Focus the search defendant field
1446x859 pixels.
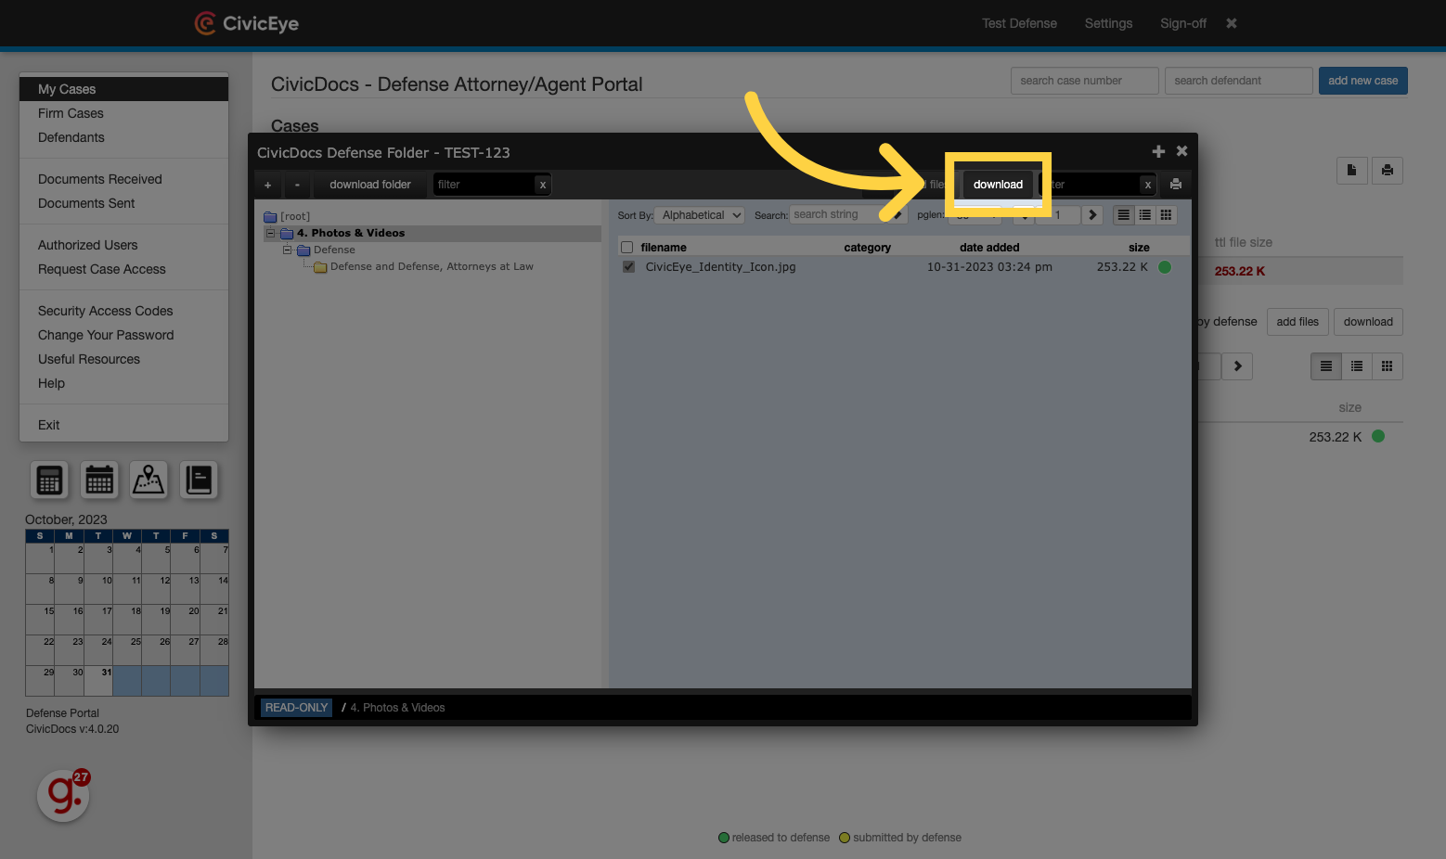(1238, 81)
